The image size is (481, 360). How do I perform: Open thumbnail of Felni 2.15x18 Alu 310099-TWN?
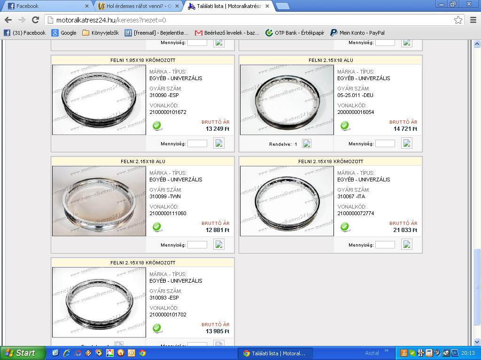99,201
